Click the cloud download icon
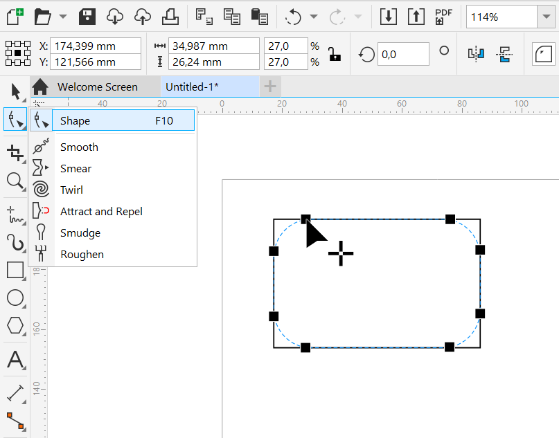Viewport: 559px width, 438px height. tap(115, 17)
